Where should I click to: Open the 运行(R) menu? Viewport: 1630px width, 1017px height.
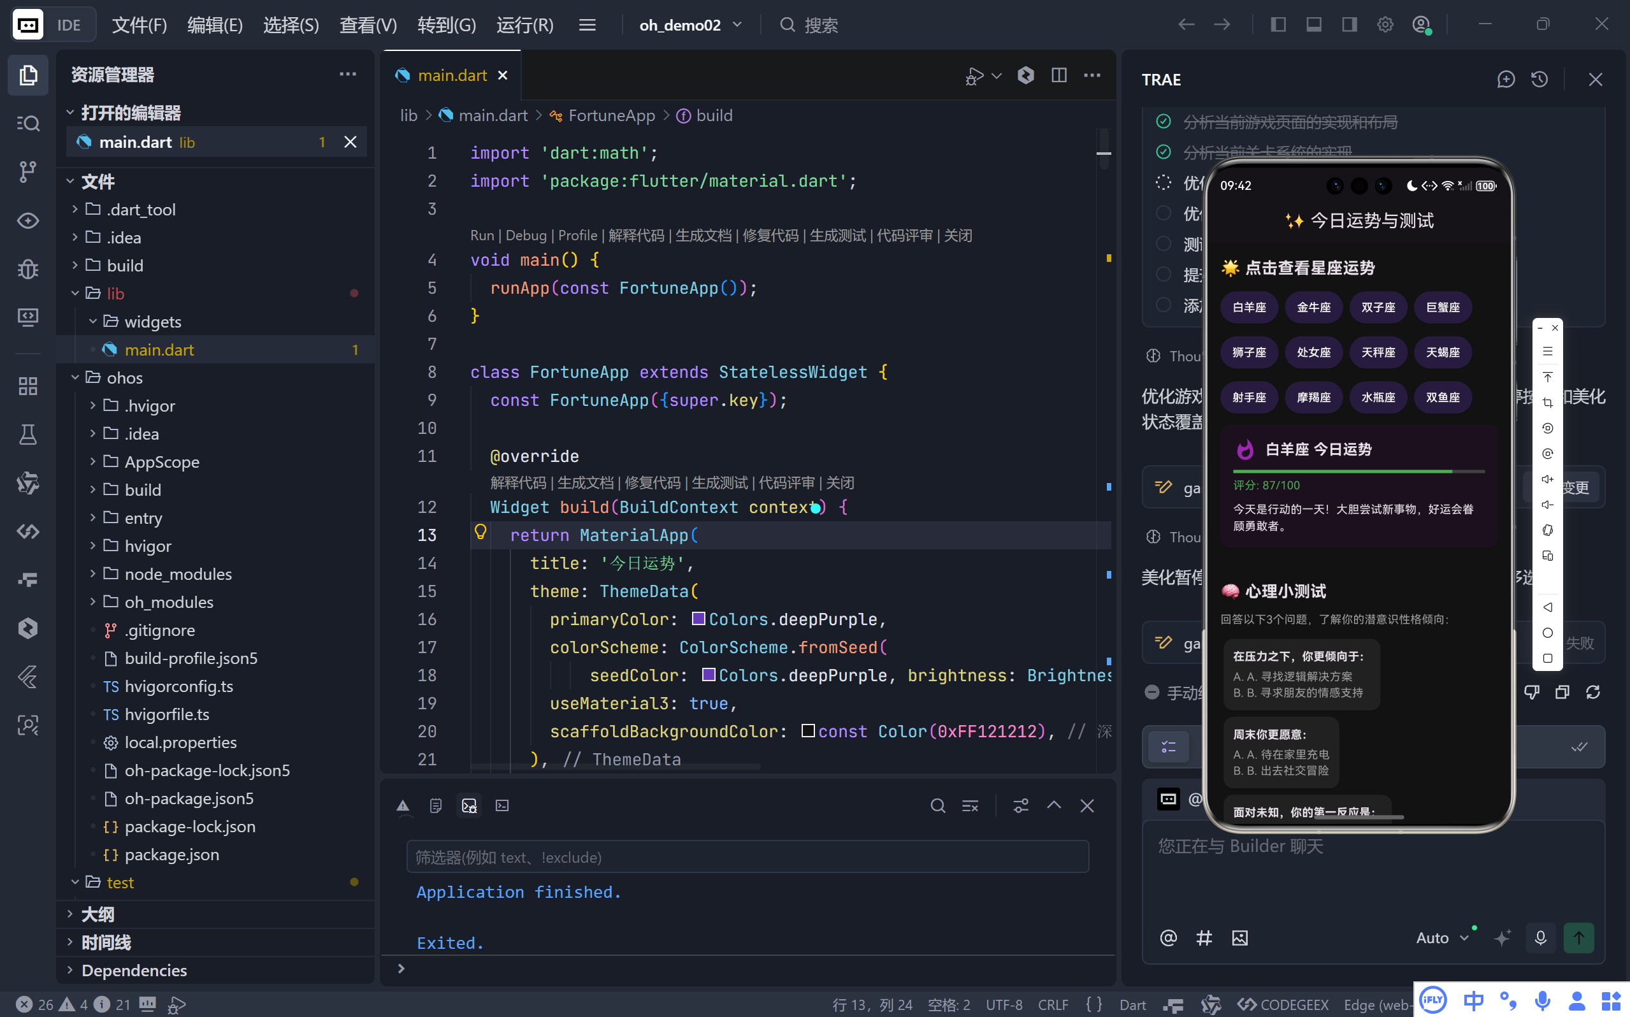pos(524,25)
